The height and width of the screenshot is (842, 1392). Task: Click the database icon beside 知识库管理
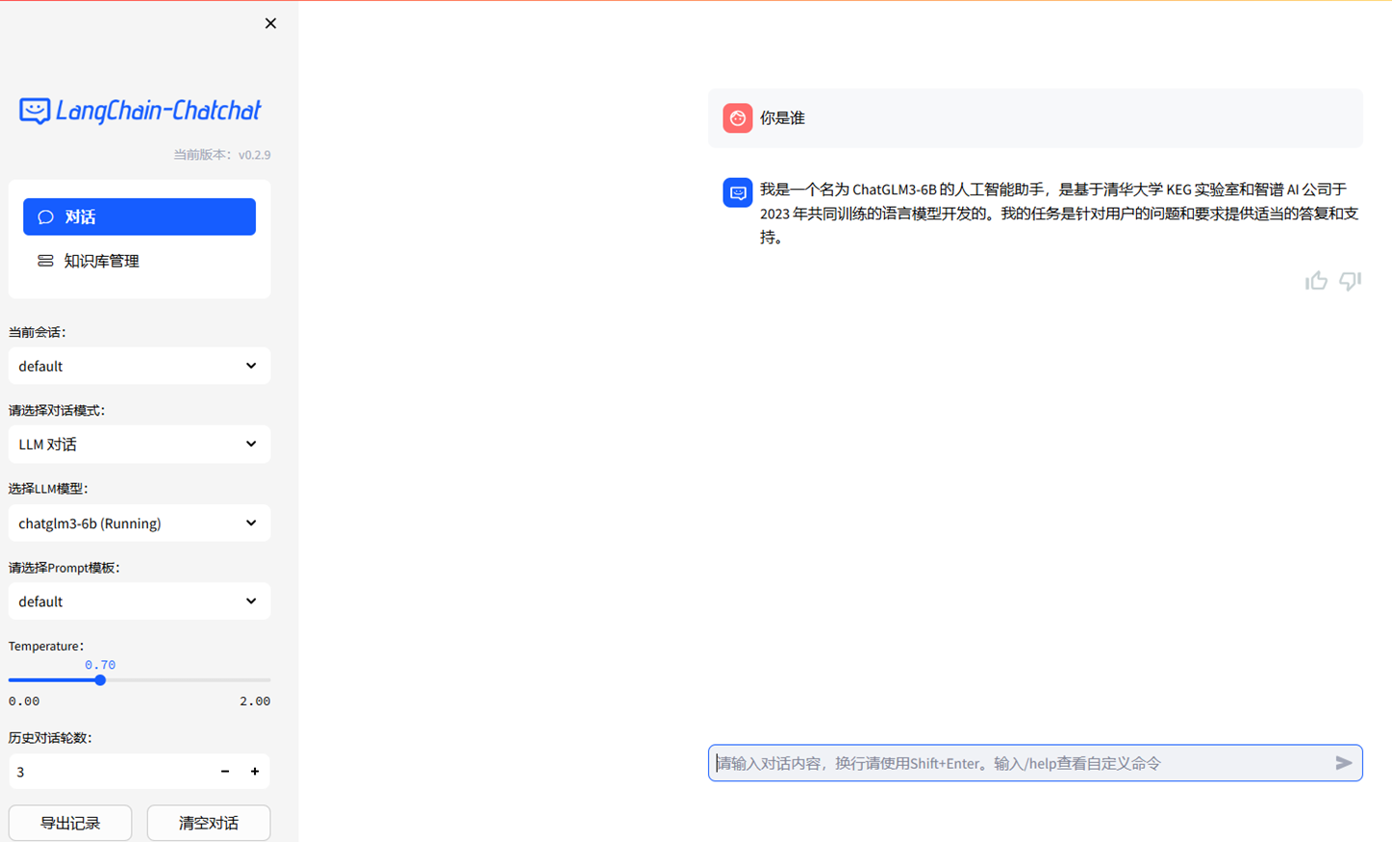point(45,261)
